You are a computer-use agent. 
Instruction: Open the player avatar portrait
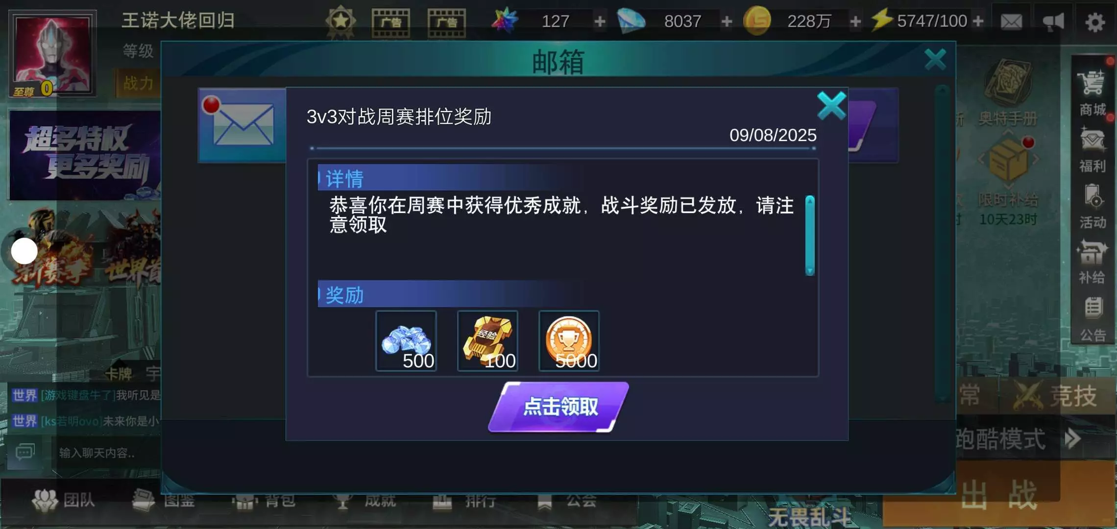click(52, 54)
